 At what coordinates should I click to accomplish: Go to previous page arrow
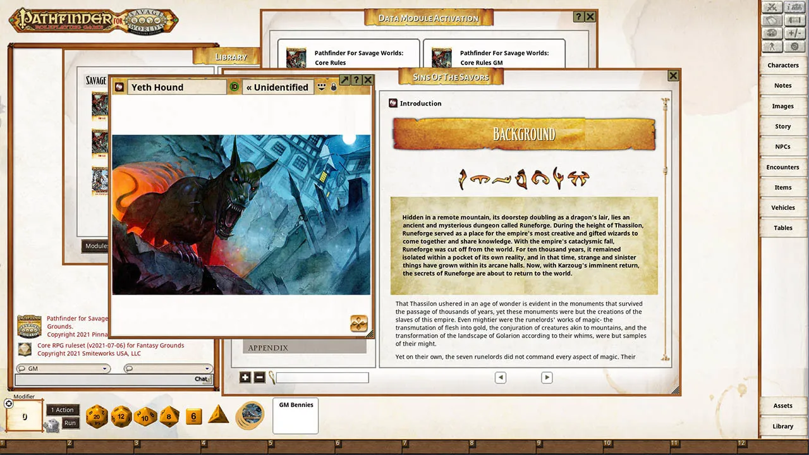coord(500,377)
